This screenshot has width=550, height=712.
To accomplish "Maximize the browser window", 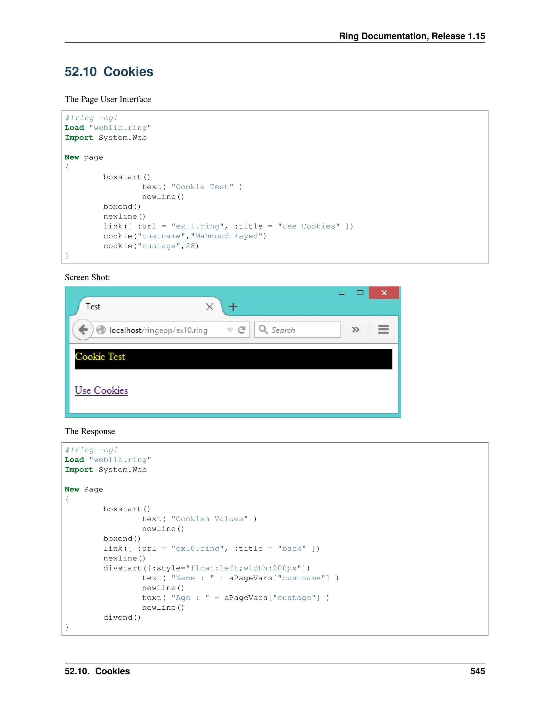I will (360, 293).
